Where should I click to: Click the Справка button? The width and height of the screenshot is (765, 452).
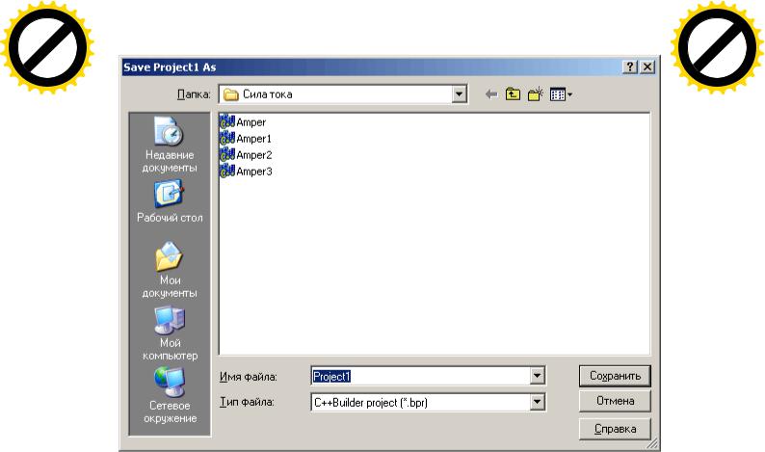point(615,429)
